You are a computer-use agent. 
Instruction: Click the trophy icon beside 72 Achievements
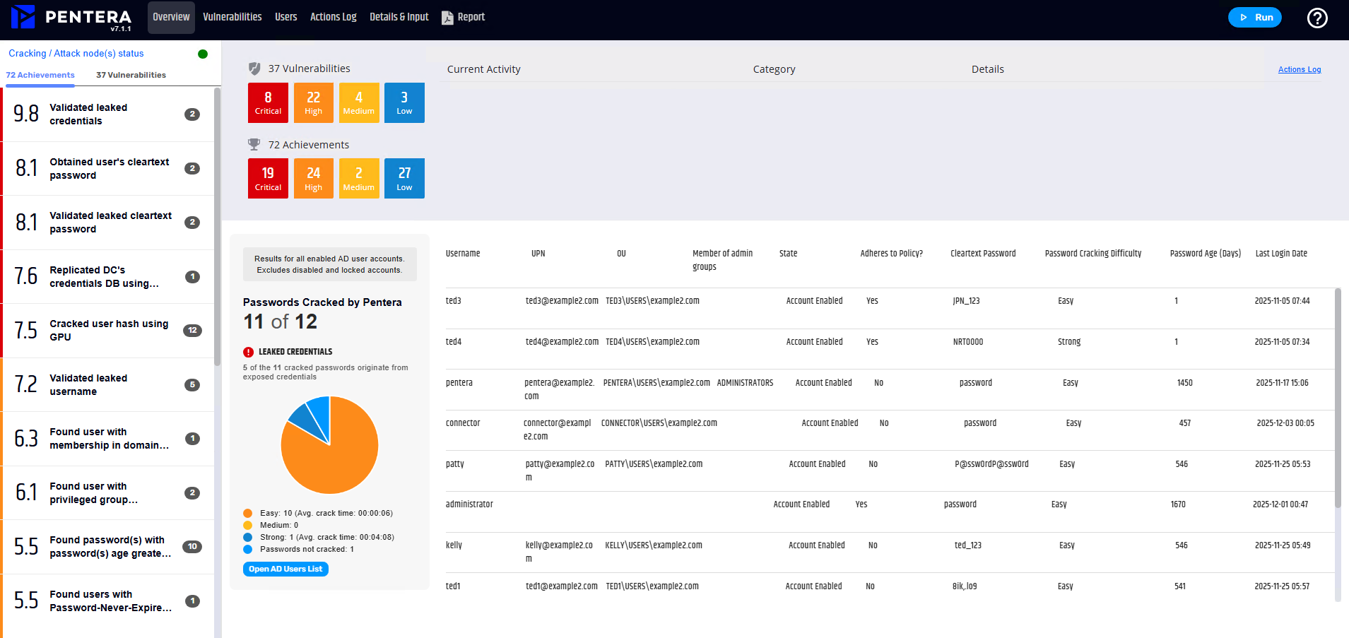[x=254, y=144]
